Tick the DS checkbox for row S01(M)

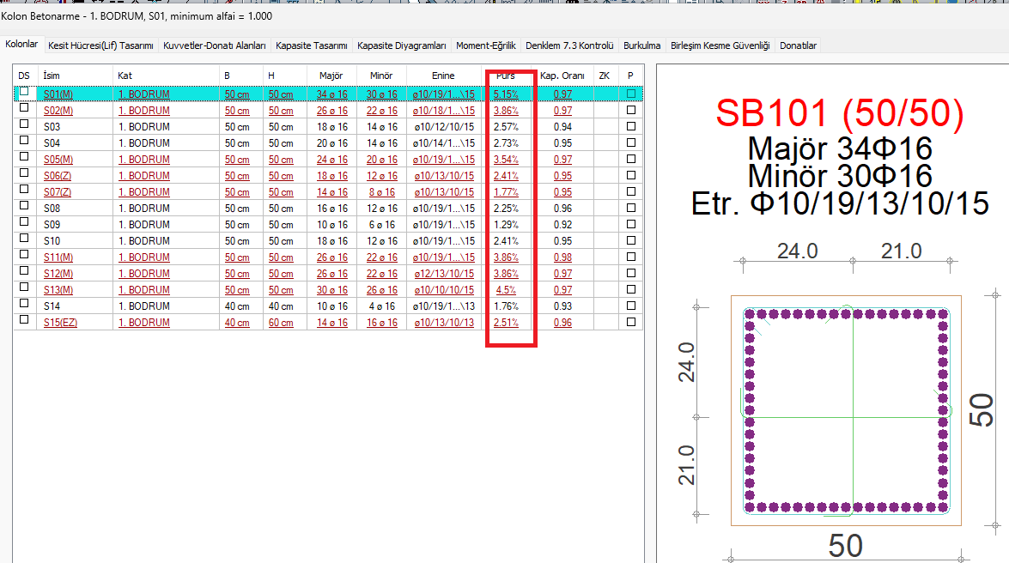coord(24,92)
